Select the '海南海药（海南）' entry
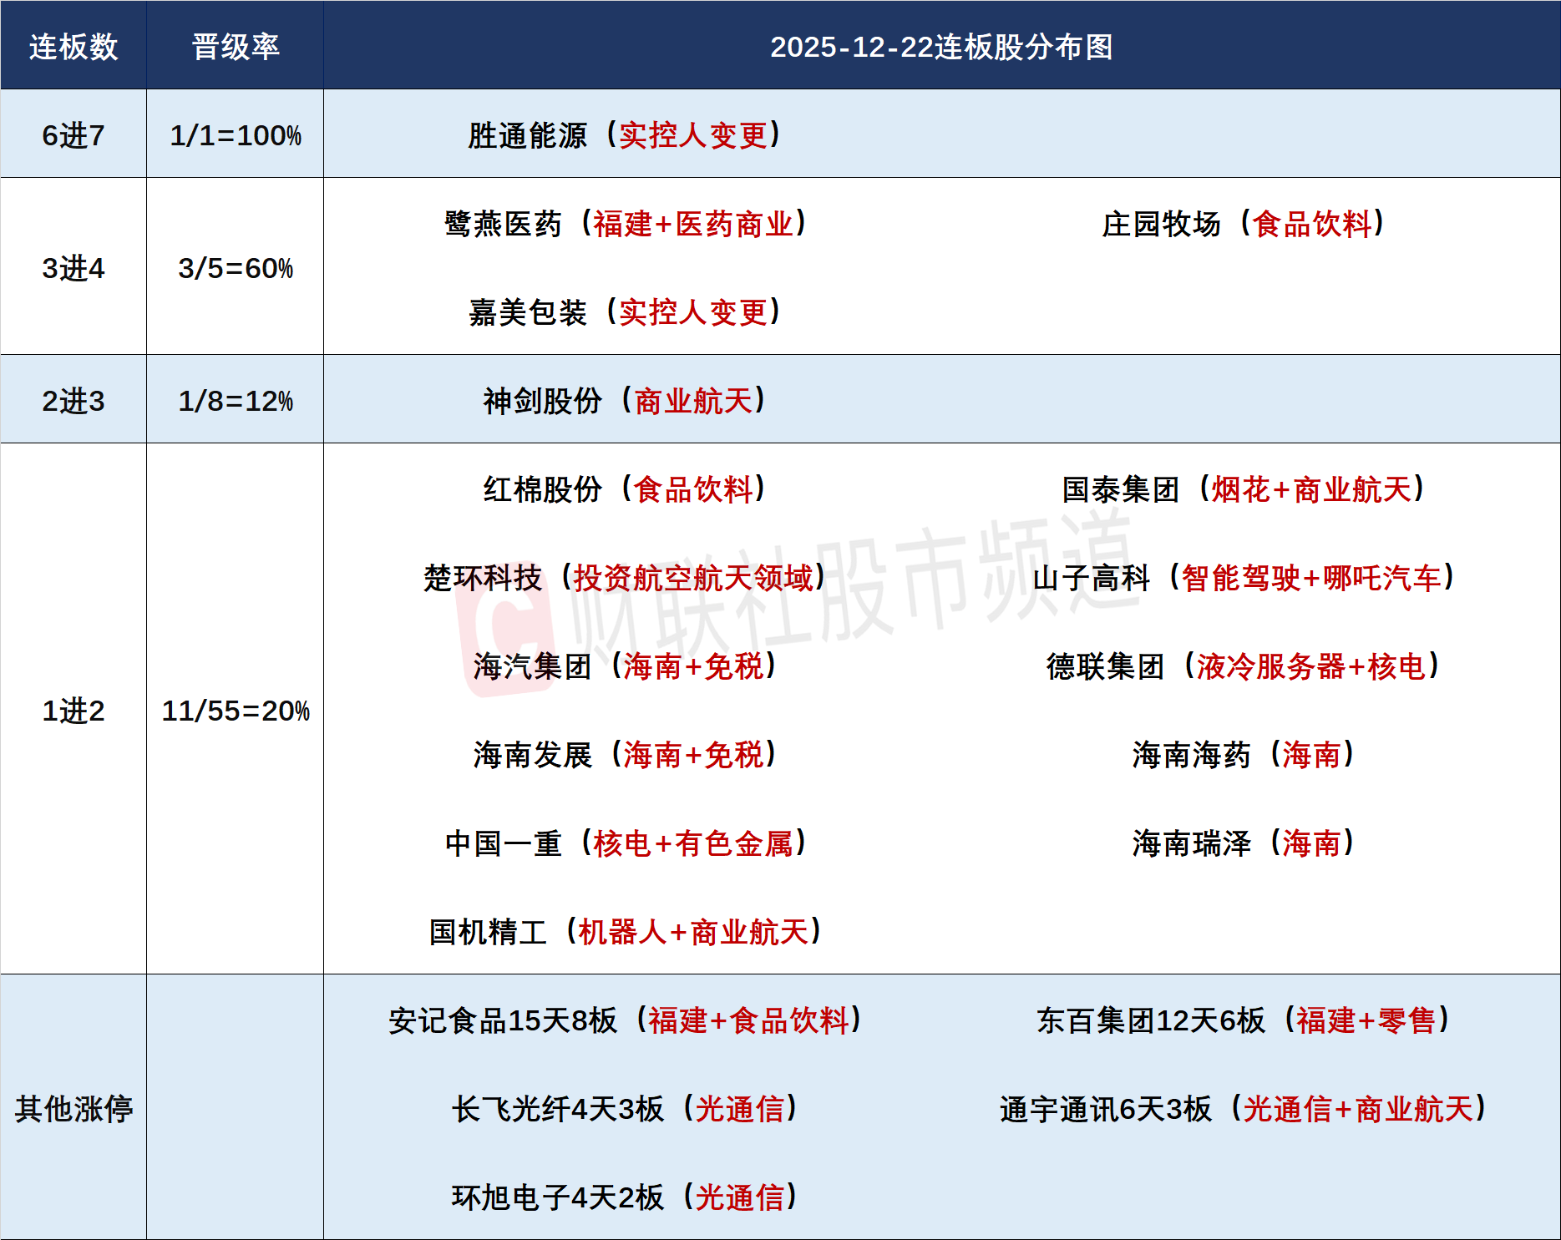Image resolution: width=1561 pixels, height=1240 pixels. (1244, 755)
